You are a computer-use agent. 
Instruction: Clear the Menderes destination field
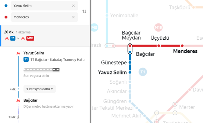(73, 17)
